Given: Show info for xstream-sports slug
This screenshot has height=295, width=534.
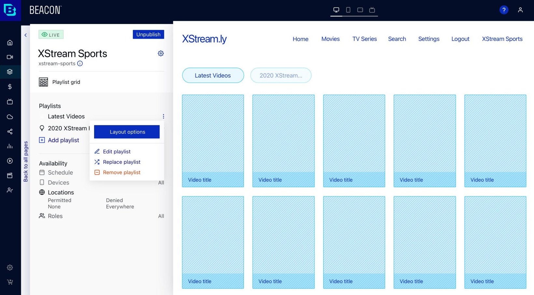Looking at the screenshot, I should 80,63.
